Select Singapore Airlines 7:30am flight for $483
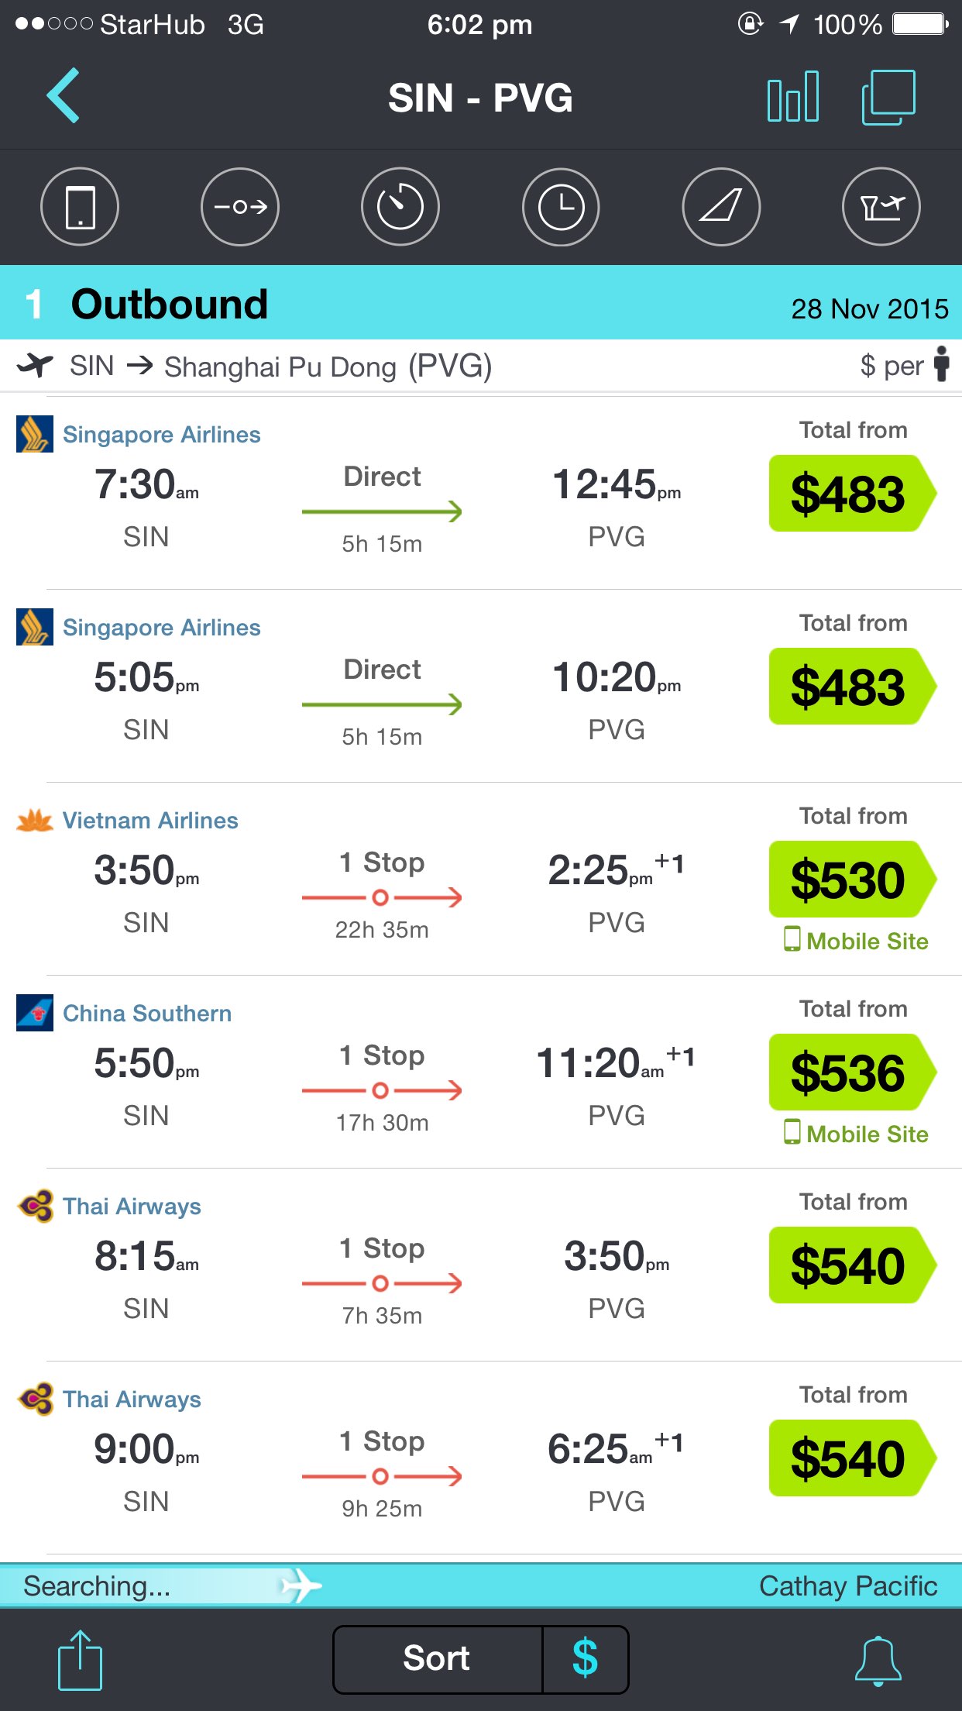Image resolution: width=962 pixels, height=1711 pixels. tap(850, 494)
